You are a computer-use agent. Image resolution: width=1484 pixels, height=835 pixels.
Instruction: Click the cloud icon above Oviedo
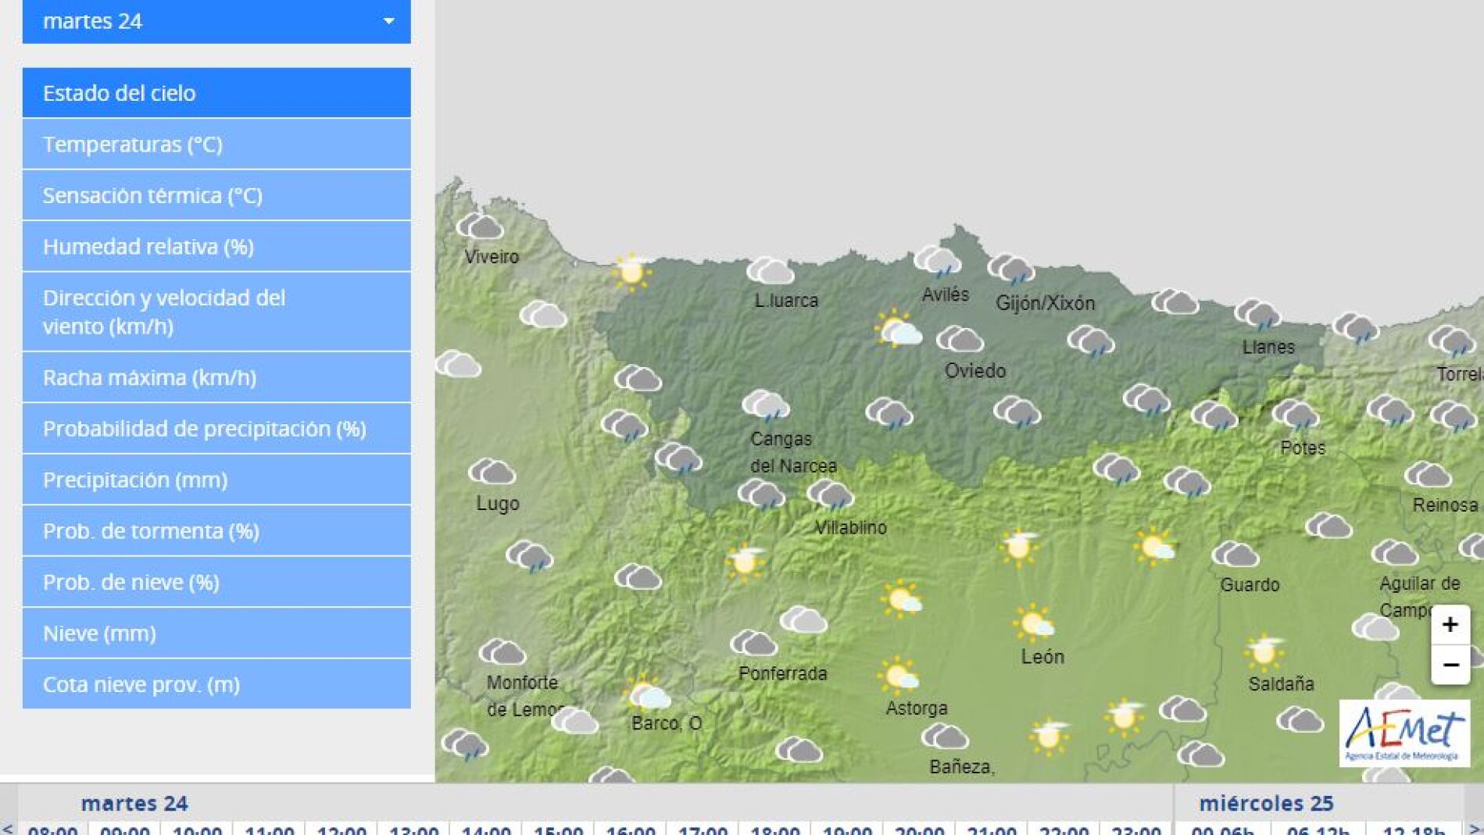(x=960, y=339)
